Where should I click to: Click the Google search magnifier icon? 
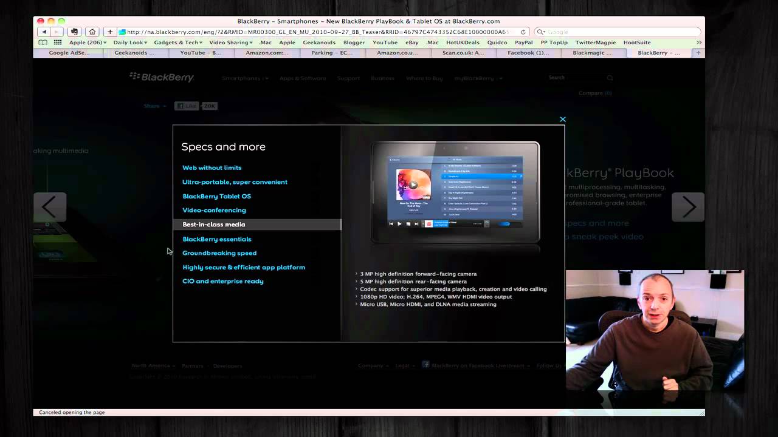(x=540, y=32)
